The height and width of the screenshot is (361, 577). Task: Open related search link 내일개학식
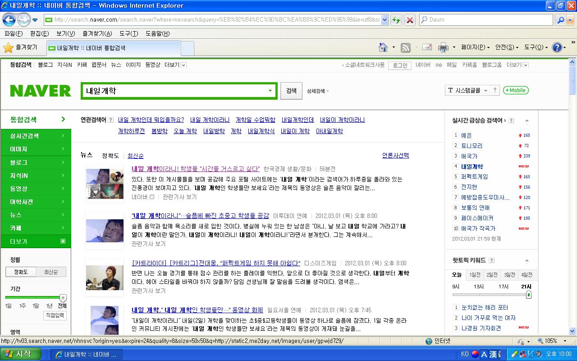tap(261, 131)
